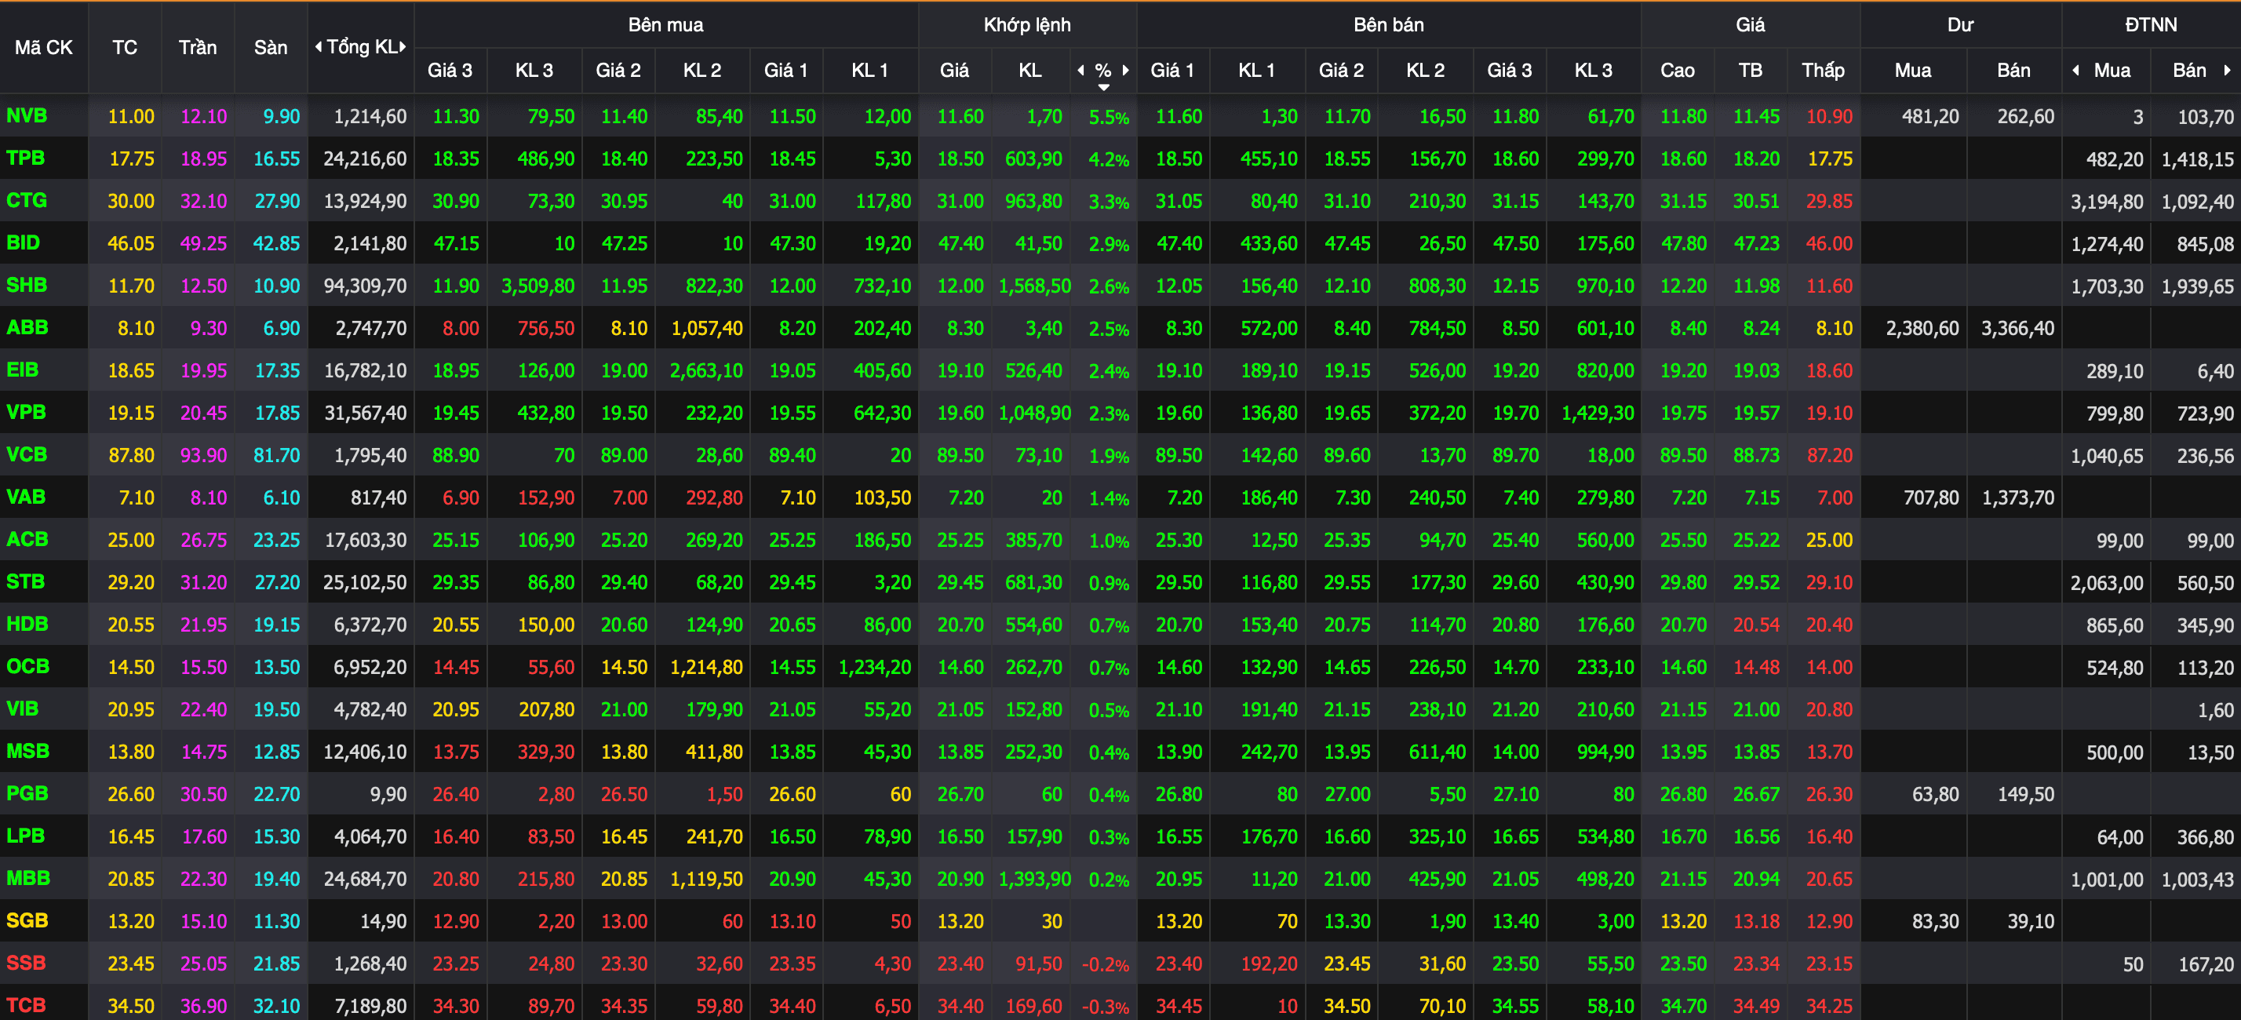2241x1020 pixels.
Task: Select the HDB ticker
Action: point(27,625)
